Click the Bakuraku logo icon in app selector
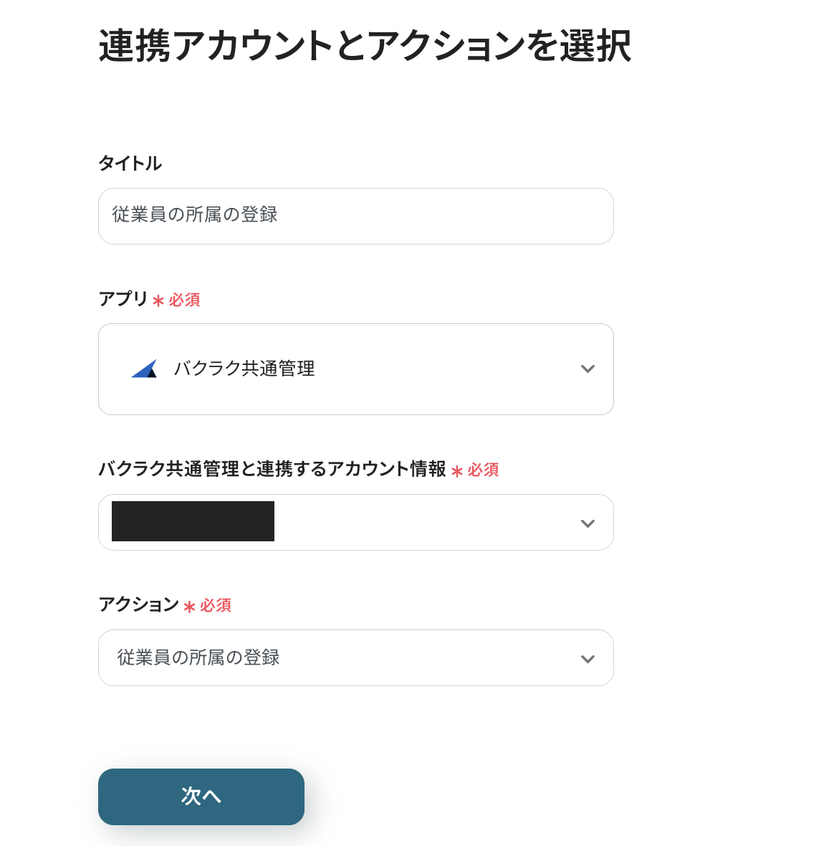 [144, 369]
